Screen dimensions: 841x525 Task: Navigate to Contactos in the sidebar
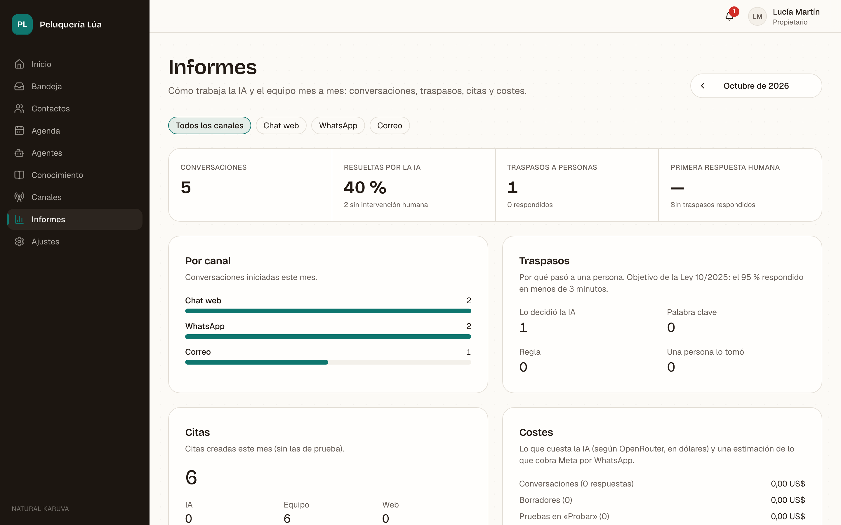pos(75,109)
